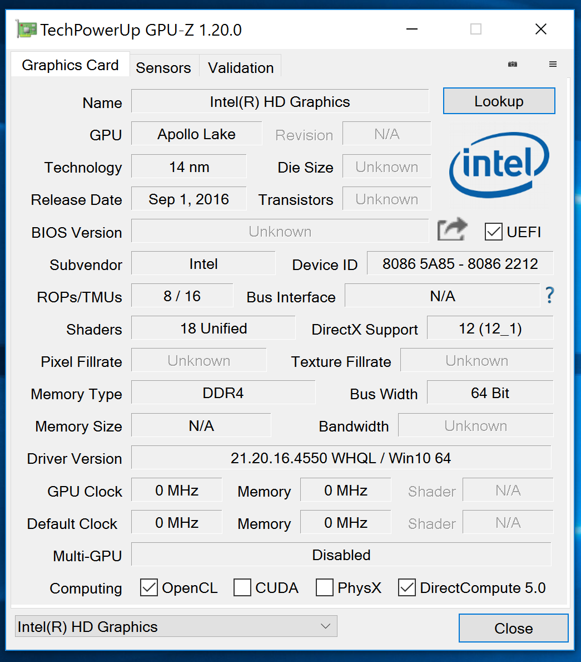Click the "DirectX Support" label
This screenshot has height=662, width=581.
pos(365,329)
